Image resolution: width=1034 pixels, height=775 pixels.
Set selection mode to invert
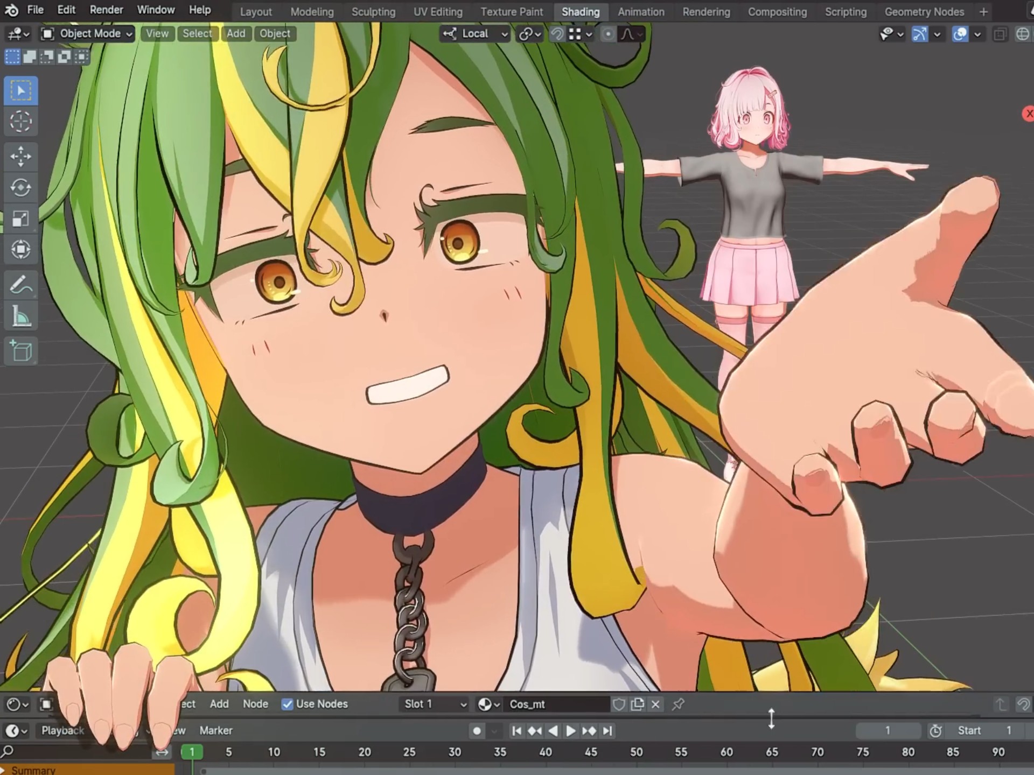click(x=64, y=57)
